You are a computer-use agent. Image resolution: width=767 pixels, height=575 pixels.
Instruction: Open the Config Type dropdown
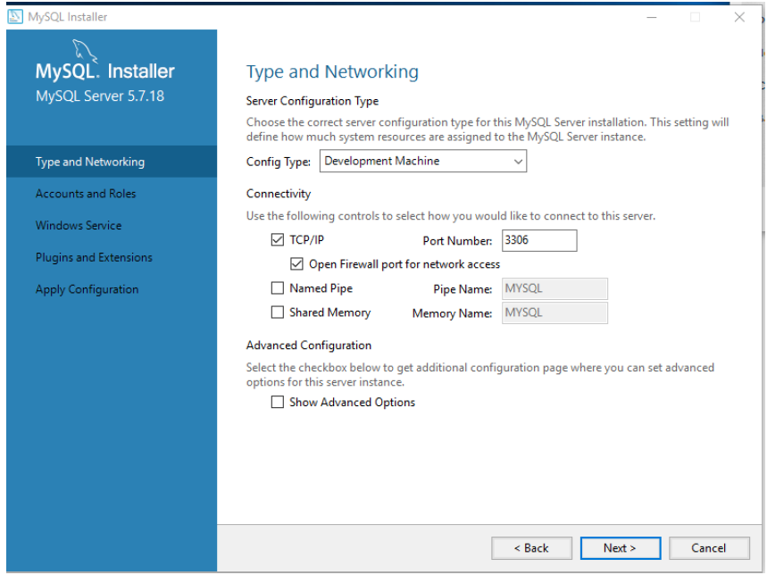pyautogui.click(x=422, y=162)
